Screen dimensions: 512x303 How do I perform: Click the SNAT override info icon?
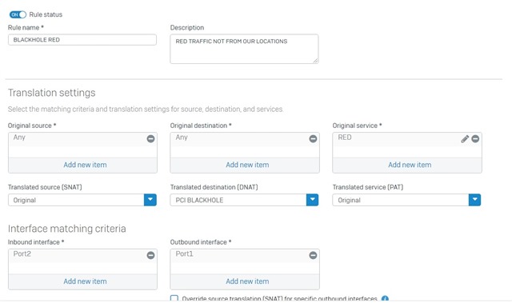click(x=385, y=298)
